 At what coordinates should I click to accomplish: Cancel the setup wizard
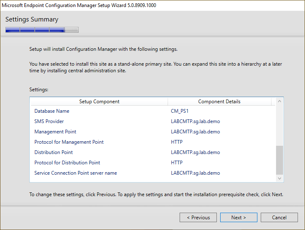(279, 218)
